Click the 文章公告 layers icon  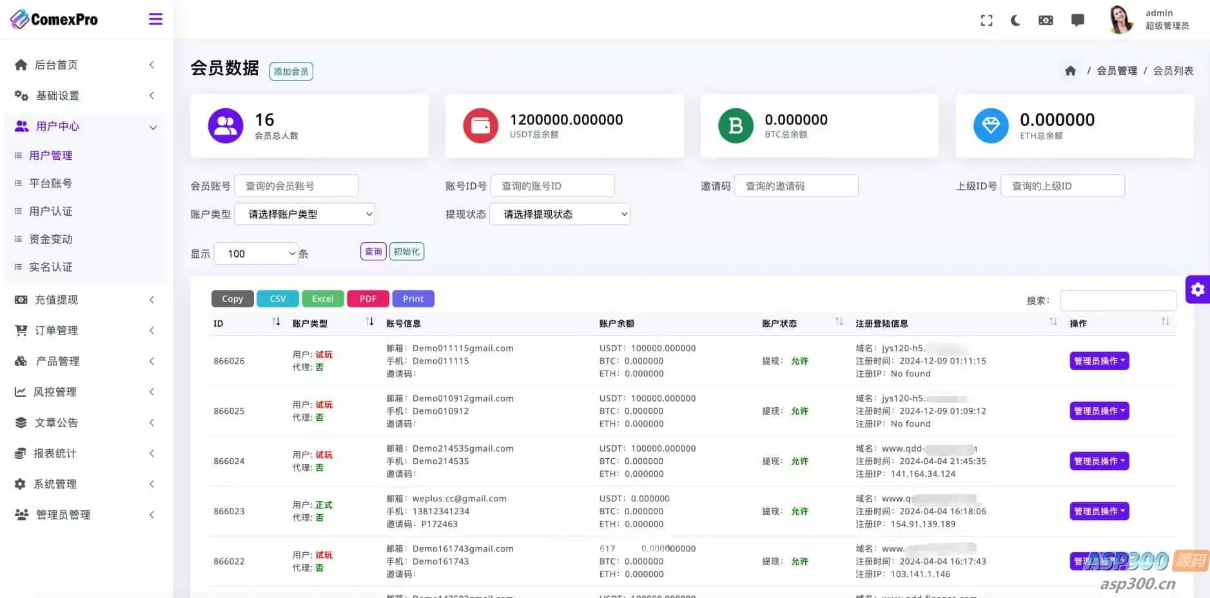click(21, 423)
